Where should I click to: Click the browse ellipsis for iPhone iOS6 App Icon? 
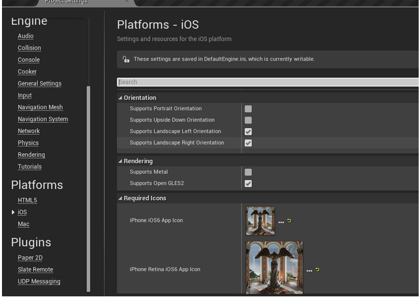[281, 222]
